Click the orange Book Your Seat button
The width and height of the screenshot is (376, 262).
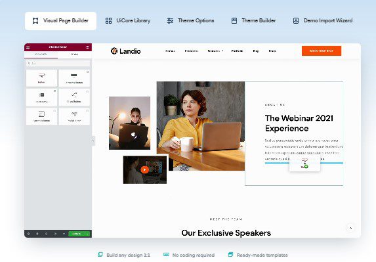click(322, 51)
